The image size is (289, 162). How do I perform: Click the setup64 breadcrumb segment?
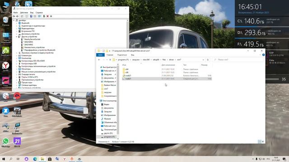click(x=156, y=60)
